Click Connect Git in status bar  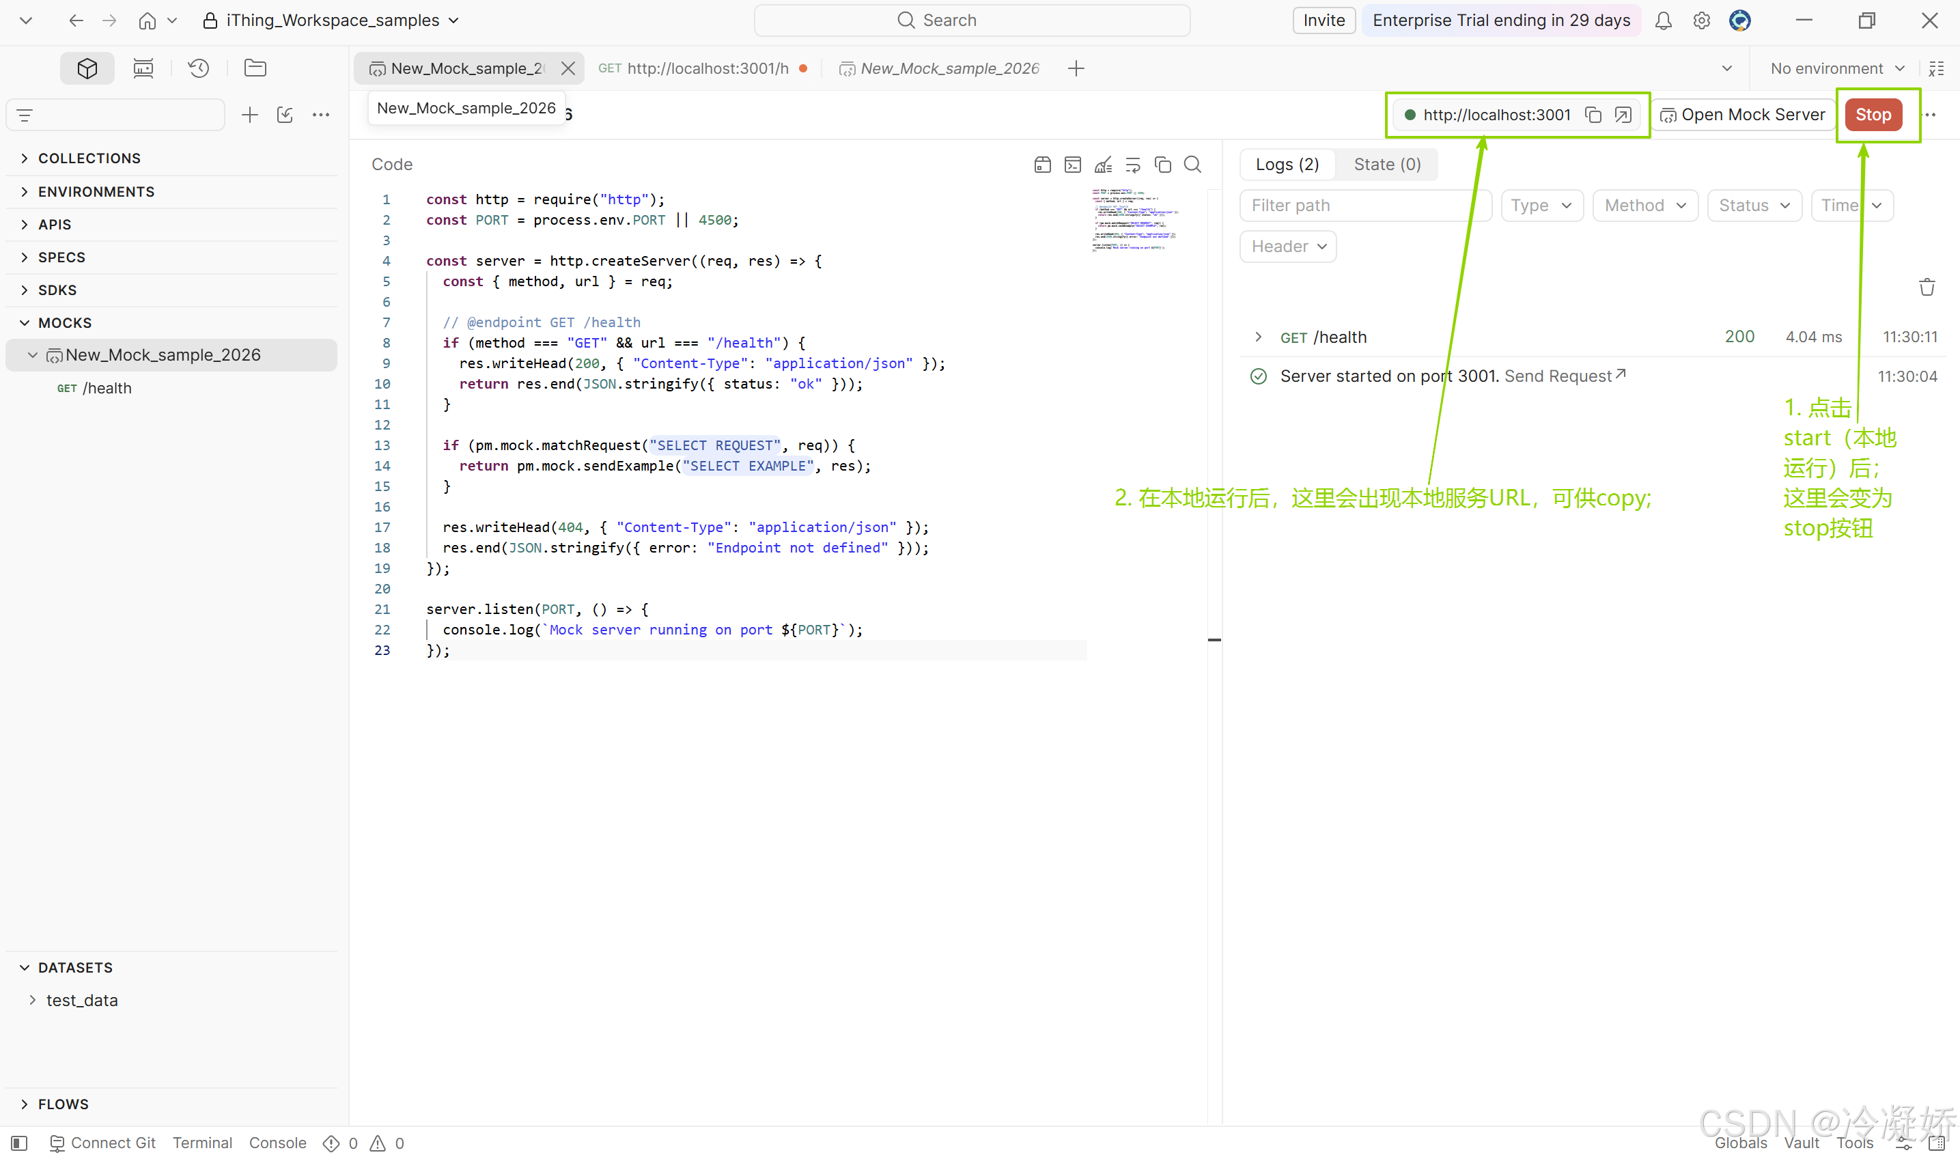(102, 1144)
